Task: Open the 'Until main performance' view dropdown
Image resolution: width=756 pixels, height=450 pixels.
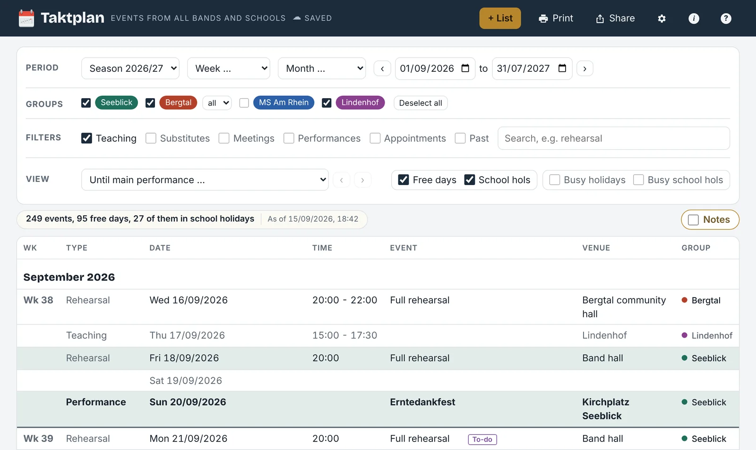Action: pos(205,180)
